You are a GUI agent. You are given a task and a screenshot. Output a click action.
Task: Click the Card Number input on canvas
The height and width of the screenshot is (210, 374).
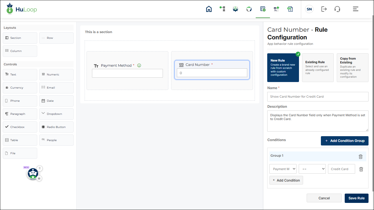[x=212, y=73]
